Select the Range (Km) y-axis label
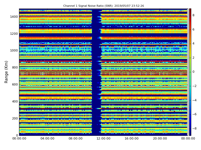This screenshot has height=150, width=201. pyautogui.click(x=6, y=72)
